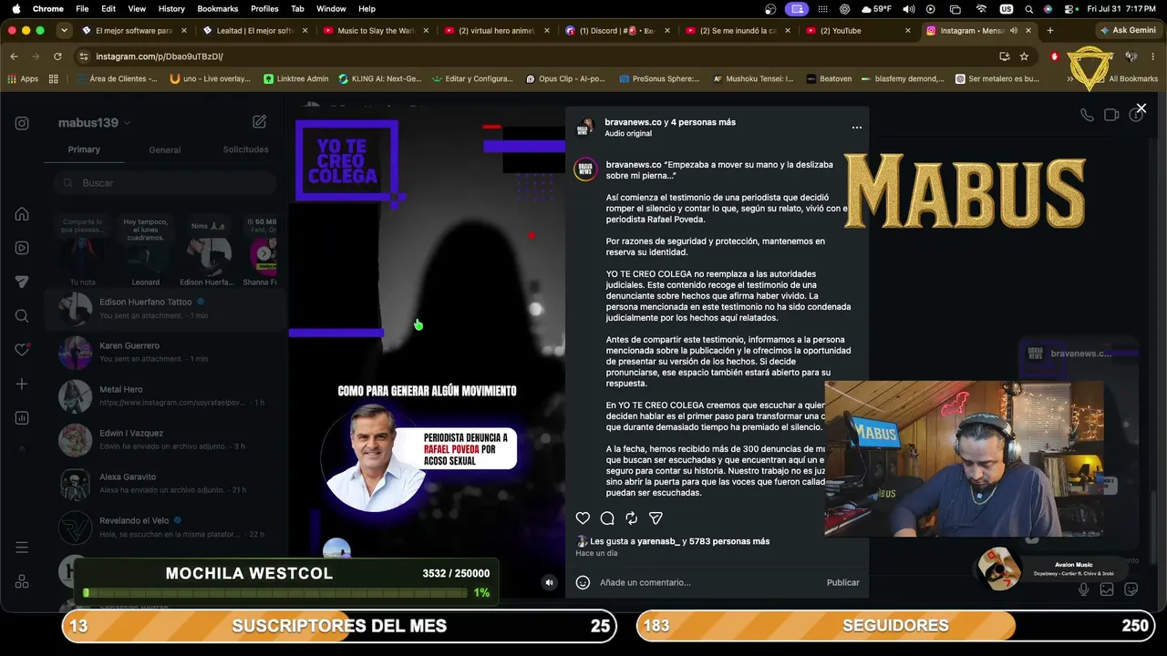Open the hamburger More menu in sidebar
1167x656 pixels.
(x=22, y=548)
